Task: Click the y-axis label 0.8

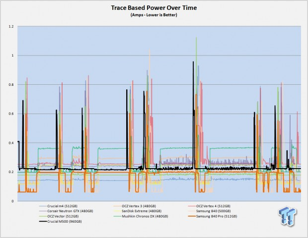Action: pyautogui.click(x=11, y=85)
